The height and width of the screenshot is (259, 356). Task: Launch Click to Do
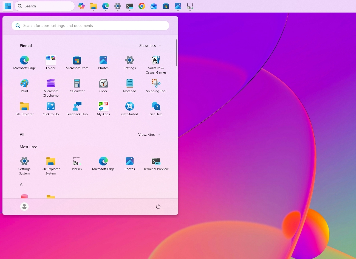51,109
